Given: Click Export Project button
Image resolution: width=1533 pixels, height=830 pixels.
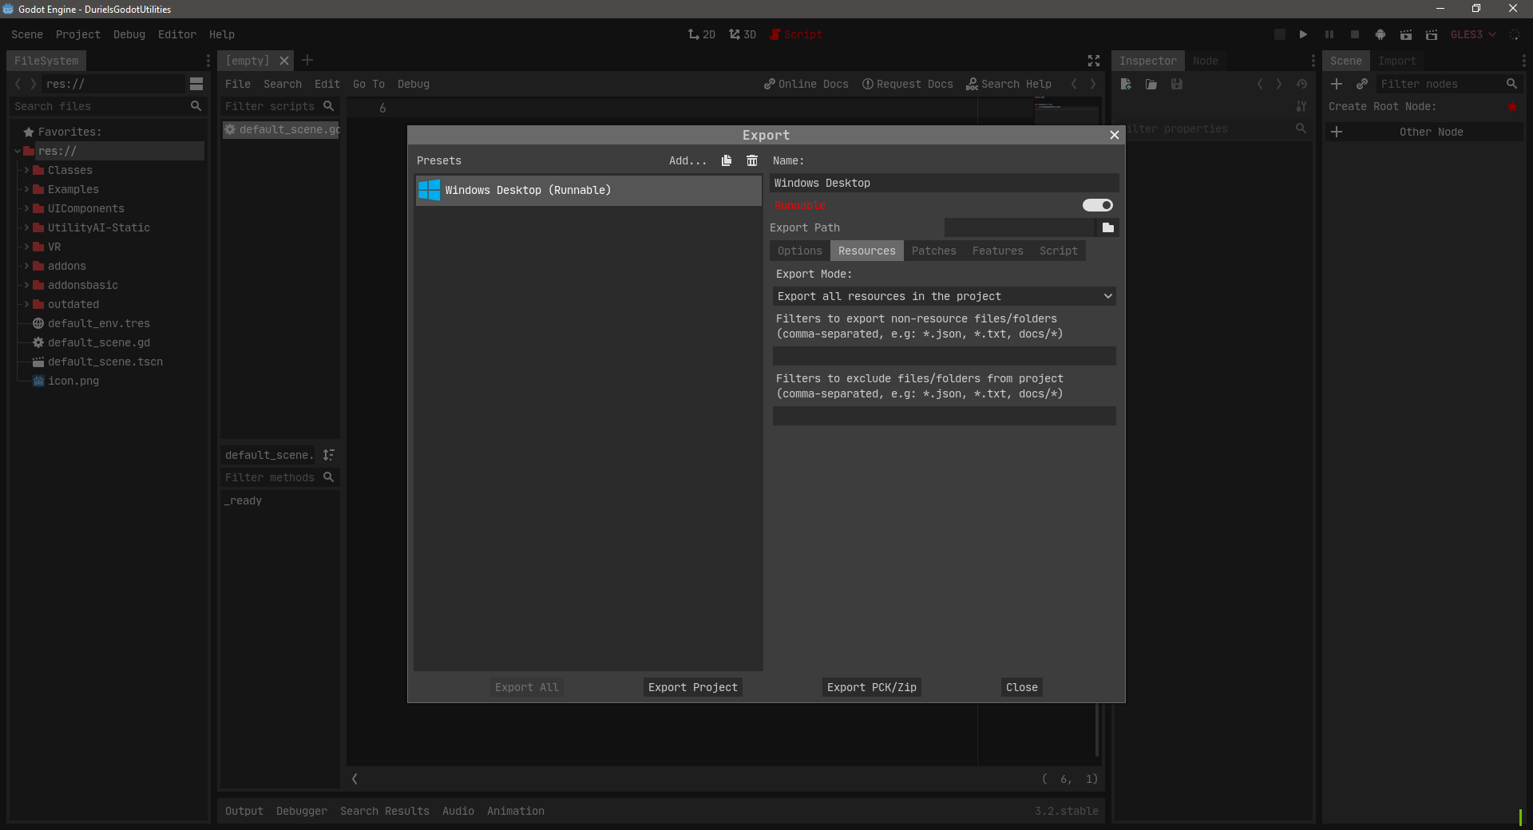Looking at the screenshot, I should [693, 687].
